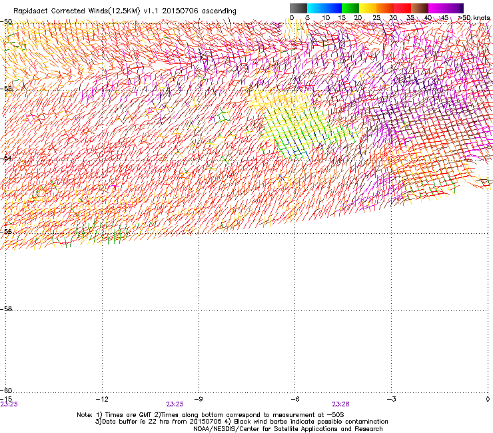Screen dimensions: 493x433
Task: Select the magenta 40-45 knots legend segment
Action: tap(437, 8)
